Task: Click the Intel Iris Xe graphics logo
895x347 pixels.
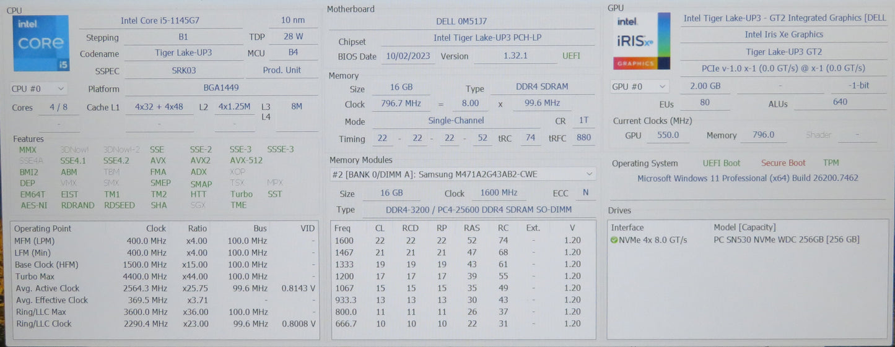Action: (x=642, y=41)
